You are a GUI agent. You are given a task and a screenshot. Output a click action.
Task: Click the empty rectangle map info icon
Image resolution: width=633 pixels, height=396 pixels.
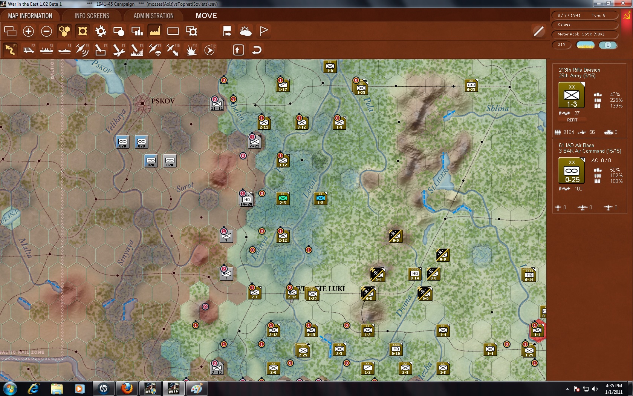point(173,31)
